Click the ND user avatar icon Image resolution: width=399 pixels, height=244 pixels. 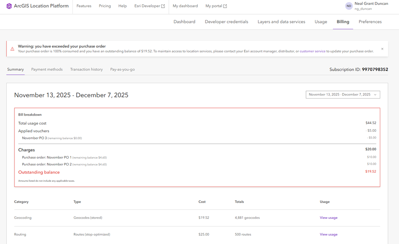[349, 6]
